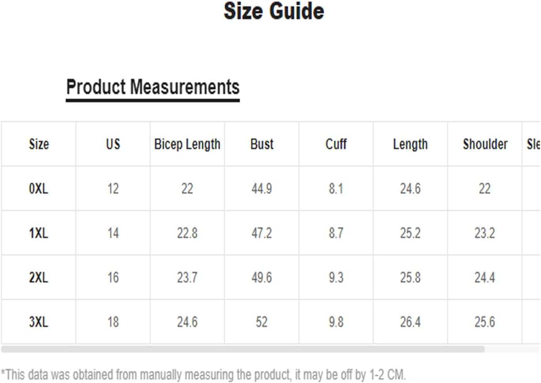Click the Size Guide title

pos(274,11)
